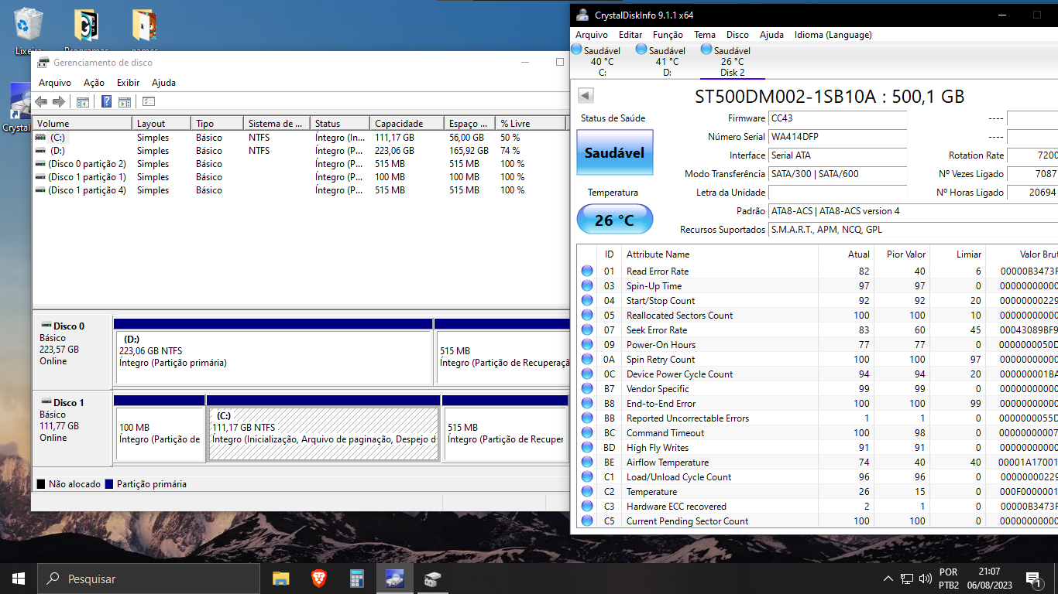Image resolution: width=1058 pixels, height=594 pixels.
Task: Sort by Volume column header
Action: 82,124
